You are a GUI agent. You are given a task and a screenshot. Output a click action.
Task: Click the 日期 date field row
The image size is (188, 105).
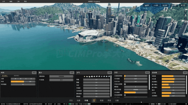23,79
